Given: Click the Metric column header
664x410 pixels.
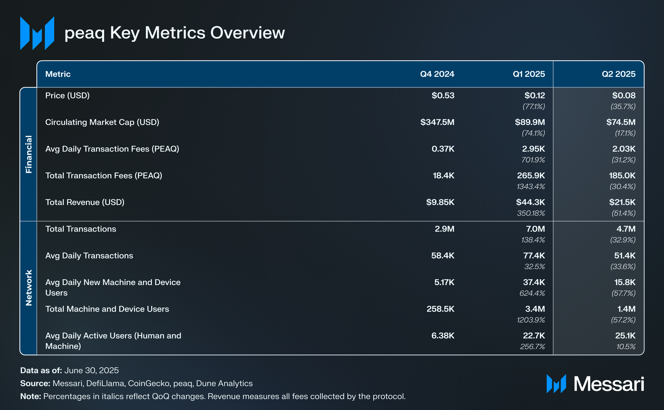Looking at the screenshot, I should click(58, 74).
